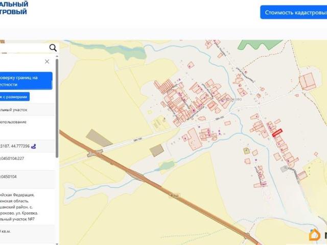Click the address text with ул. Краевка
Image resolution: width=327 pixels, height=245 pixels.
pos(19,207)
